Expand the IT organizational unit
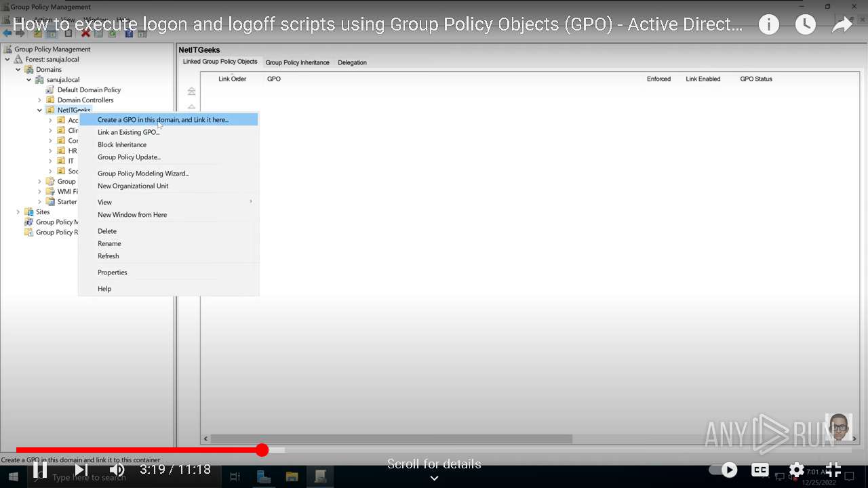 [51, 161]
